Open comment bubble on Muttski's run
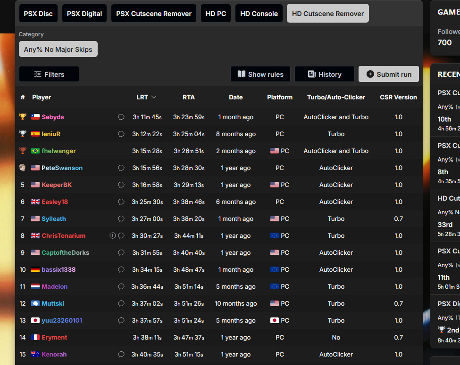This screenshot has width=460, height=365. [x=121, y=303]
